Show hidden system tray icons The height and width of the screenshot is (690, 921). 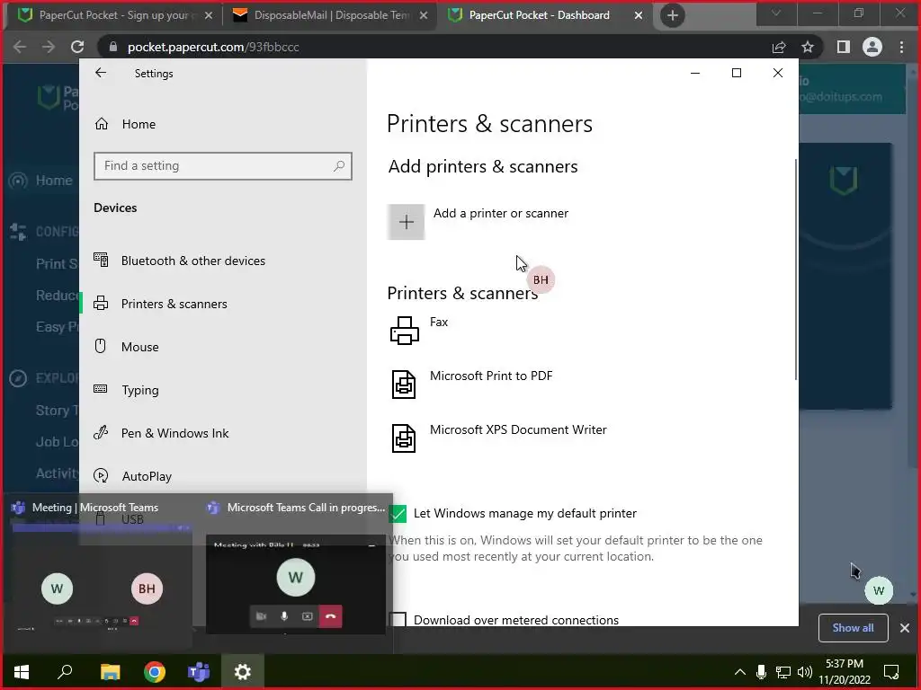coord(740,672)
